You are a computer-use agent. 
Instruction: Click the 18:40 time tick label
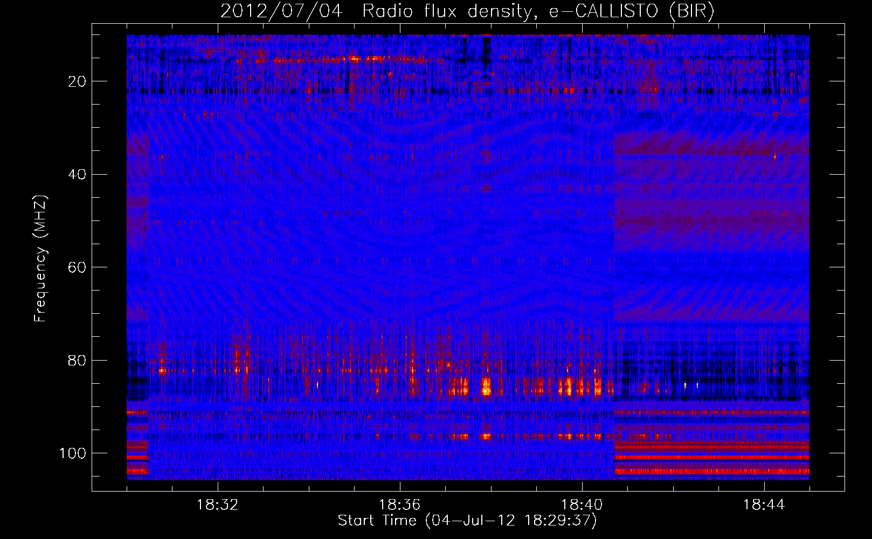point(582,506)
